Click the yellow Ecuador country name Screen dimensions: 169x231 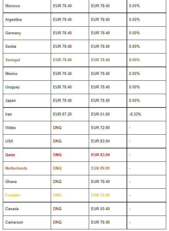click(13, 195)
